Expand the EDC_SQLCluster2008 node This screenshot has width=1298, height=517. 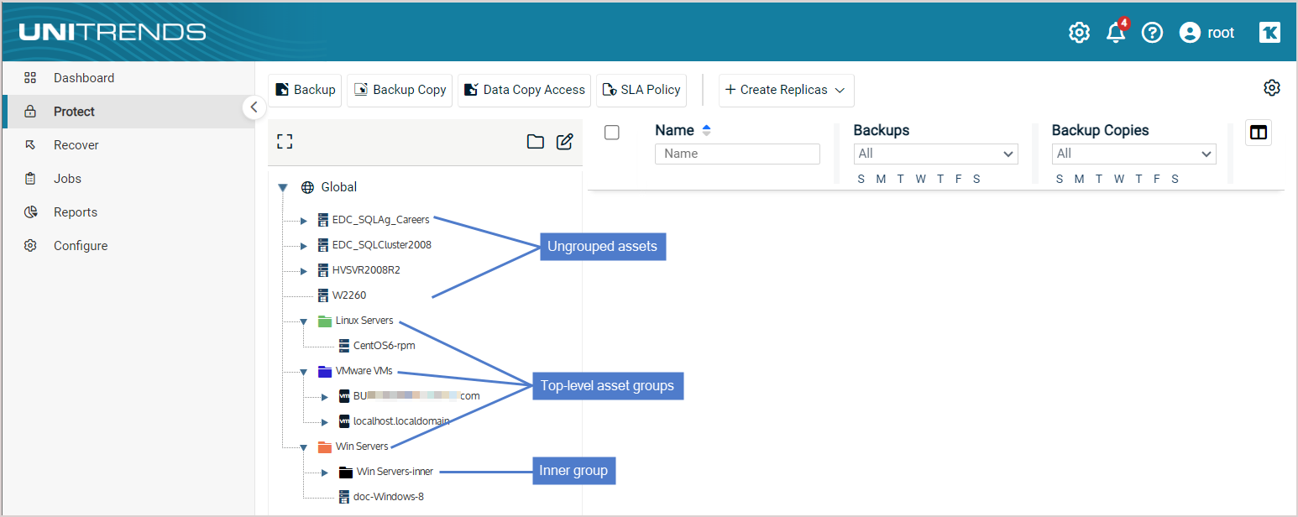click(304, 246)
